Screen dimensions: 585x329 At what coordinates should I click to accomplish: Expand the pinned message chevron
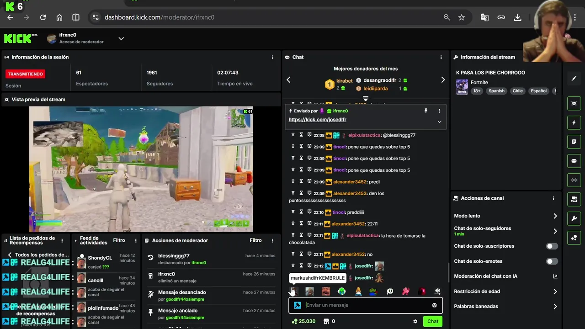(439, 122)
